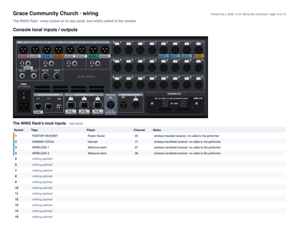Click the PASTOR HEADSET tape entry

tap(45, 136)
